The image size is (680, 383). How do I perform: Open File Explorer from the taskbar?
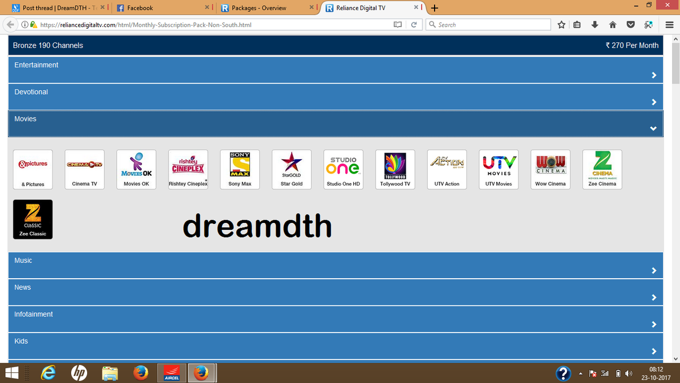[110, 373]
